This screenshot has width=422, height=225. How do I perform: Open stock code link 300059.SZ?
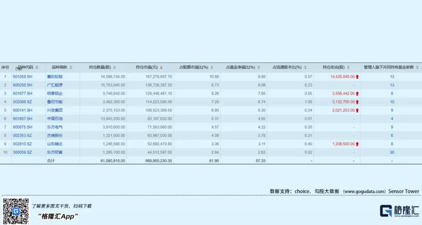point(23,152)
